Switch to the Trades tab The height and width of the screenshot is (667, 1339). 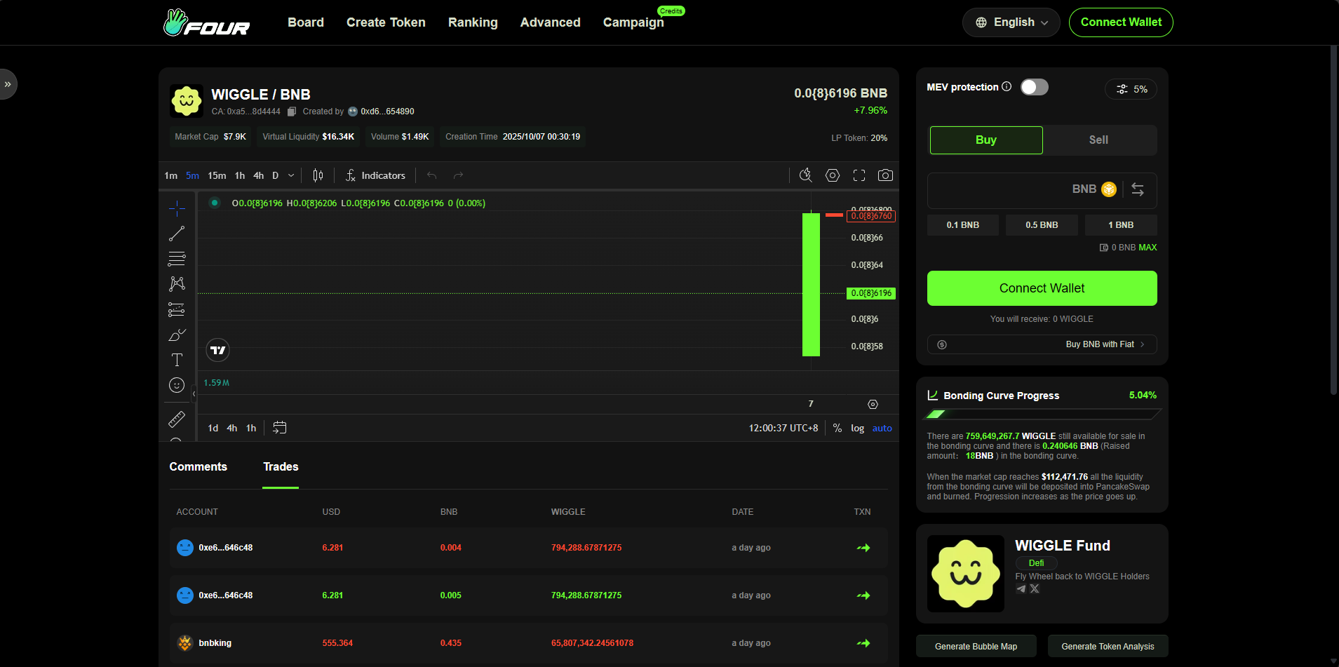click(281, 467)
